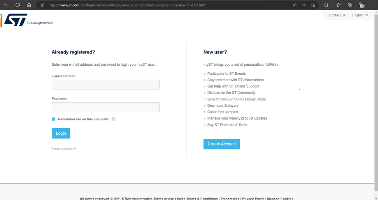Open the favorites list
This screenshot has width=378, height=200.
click(339, 5)
